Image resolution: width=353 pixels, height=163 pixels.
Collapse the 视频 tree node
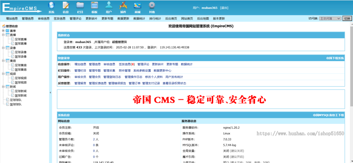[x=3, y=74]
